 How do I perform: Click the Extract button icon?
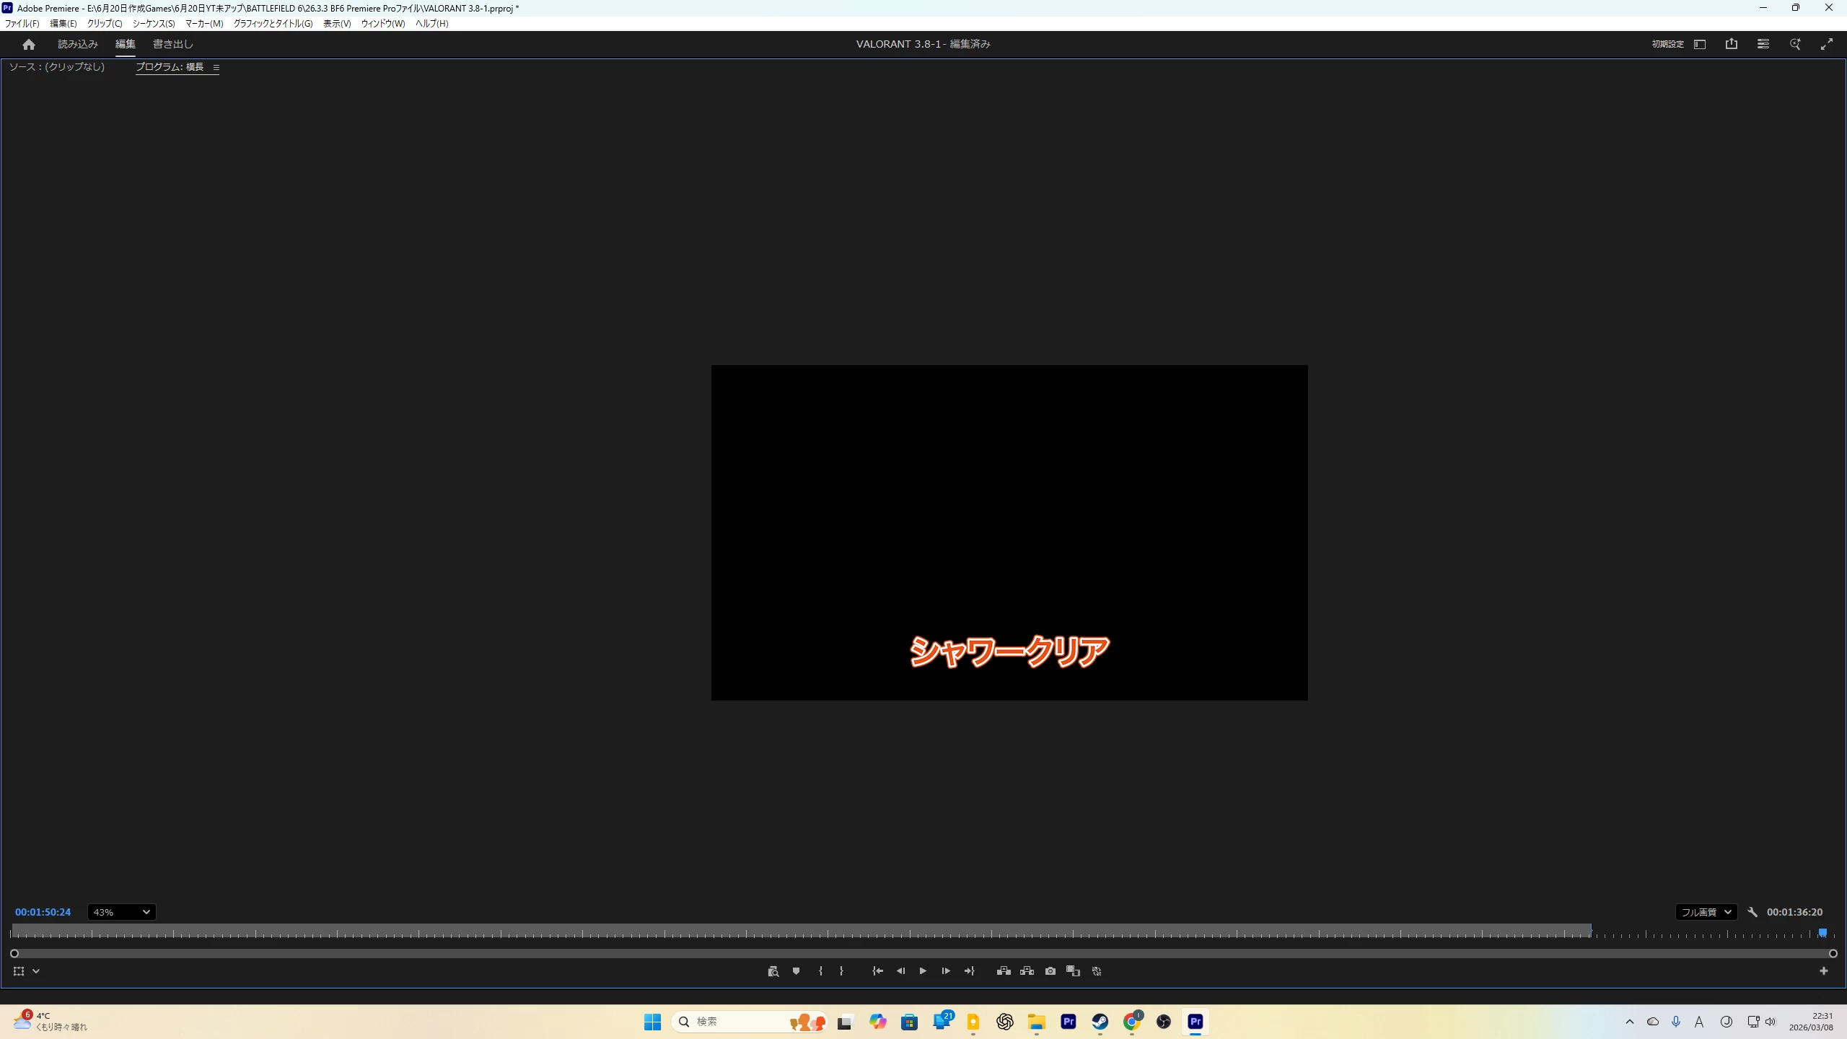coord(1027,971)
